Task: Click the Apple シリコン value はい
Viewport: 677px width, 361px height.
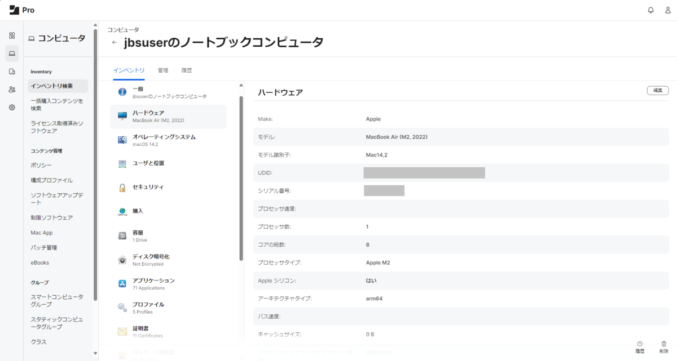Action: pos(371,280)
